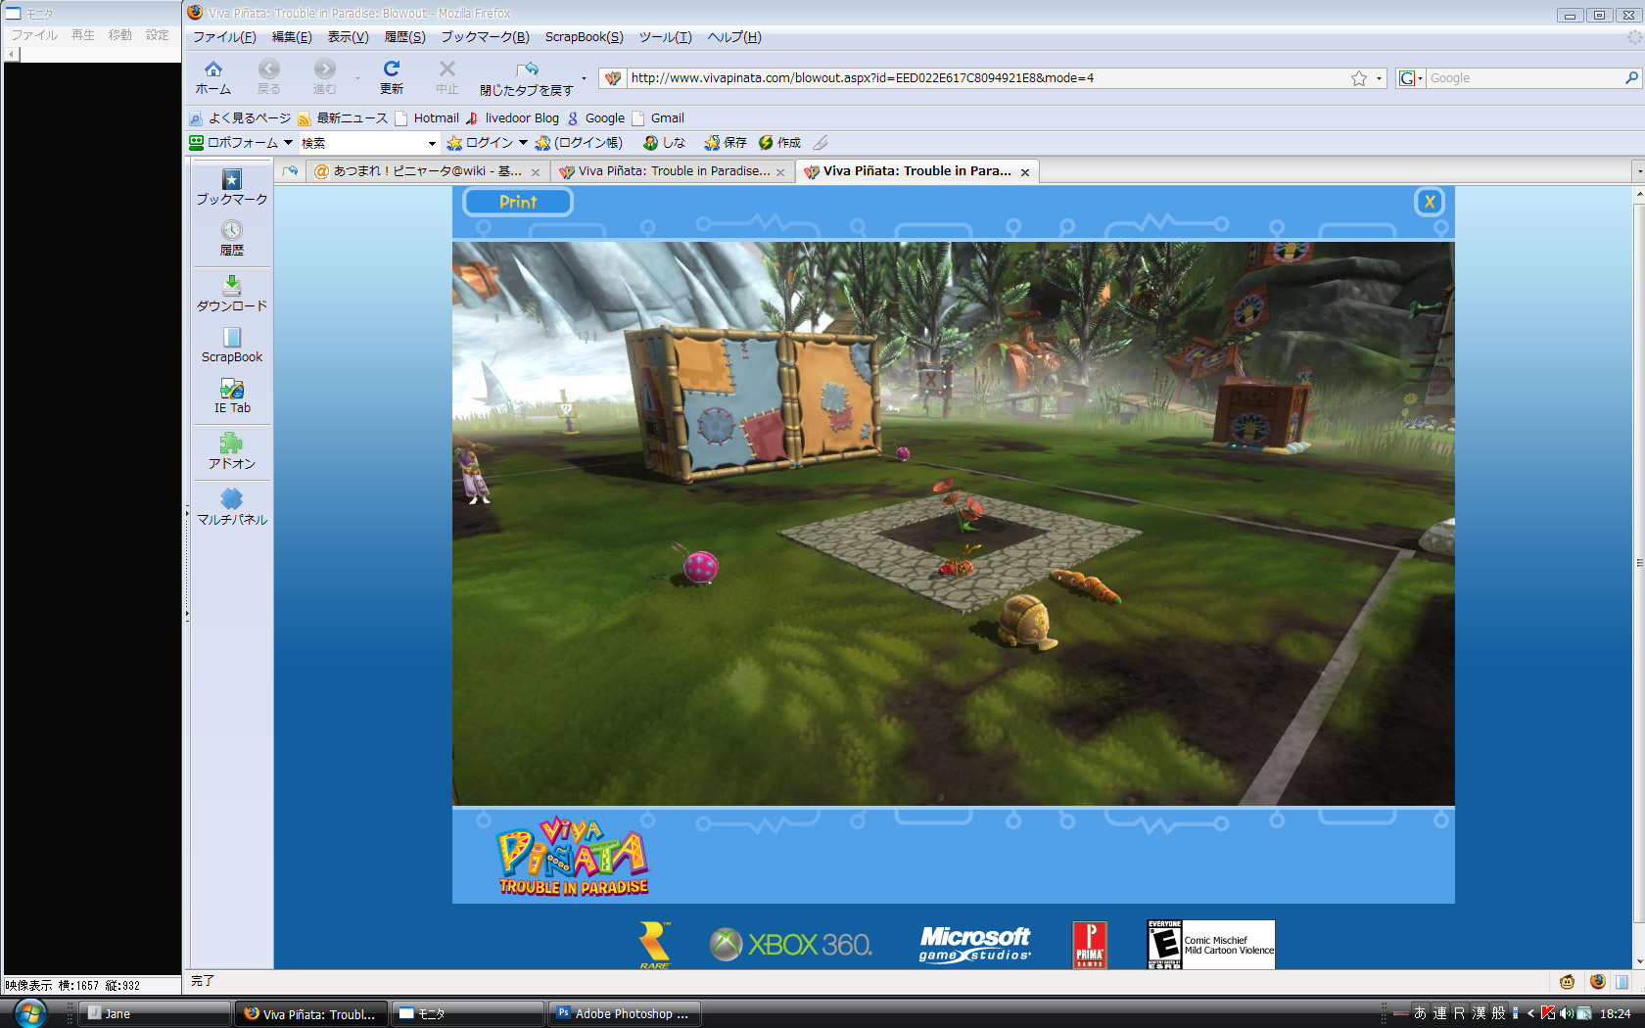Click the URL address field
Screen dimensions: 1645x1028
pos(987,78)
